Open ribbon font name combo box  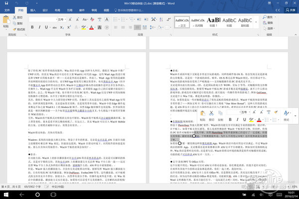43,19
